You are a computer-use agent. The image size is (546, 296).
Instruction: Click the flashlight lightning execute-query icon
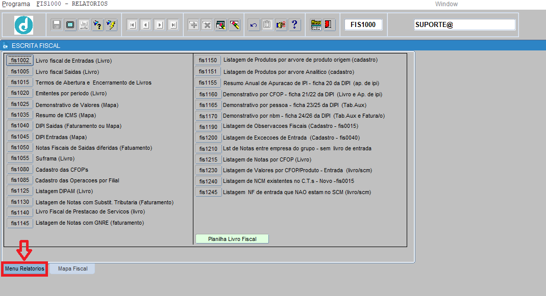click(111, 24)
